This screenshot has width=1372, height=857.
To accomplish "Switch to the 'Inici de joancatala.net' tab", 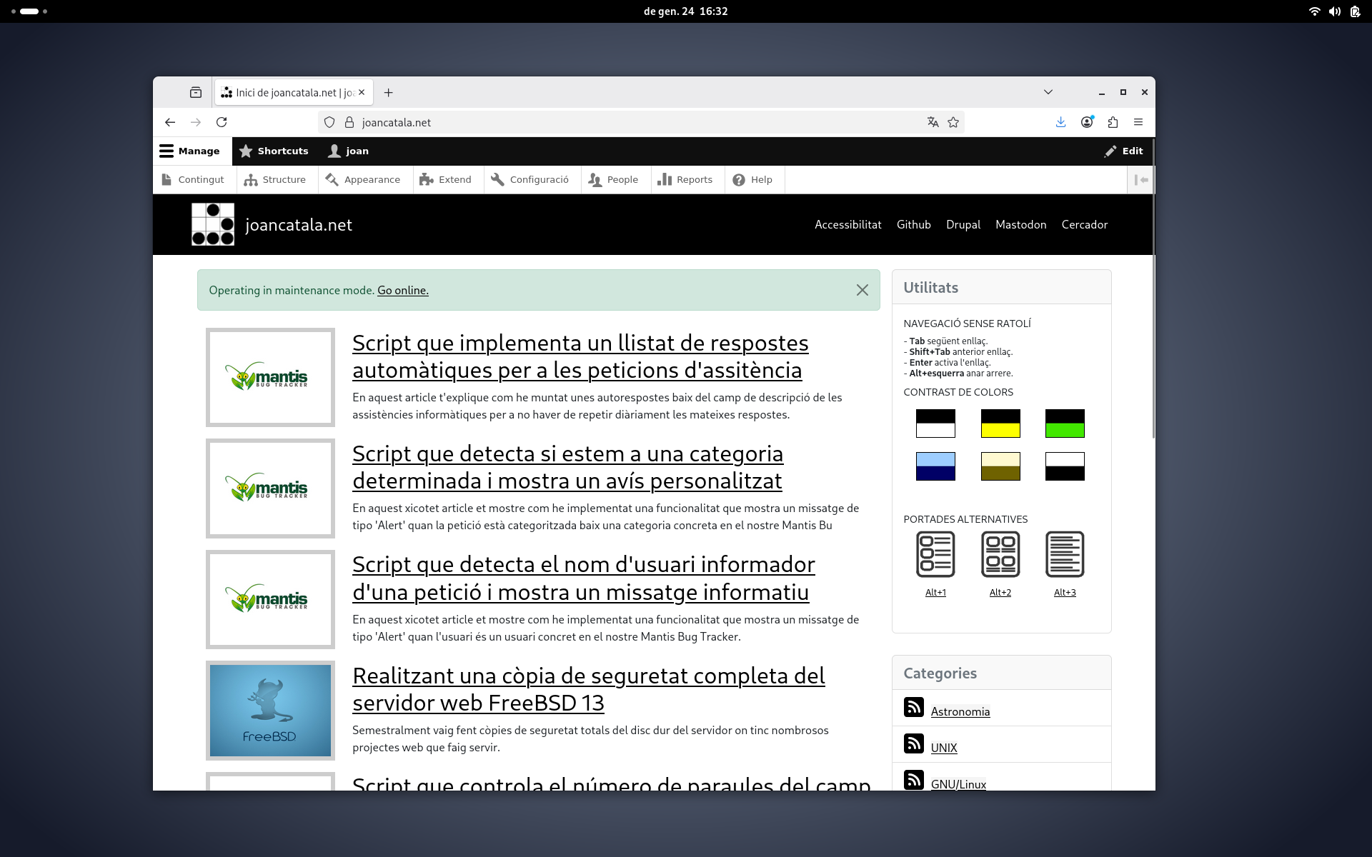I will click(286, 92).
